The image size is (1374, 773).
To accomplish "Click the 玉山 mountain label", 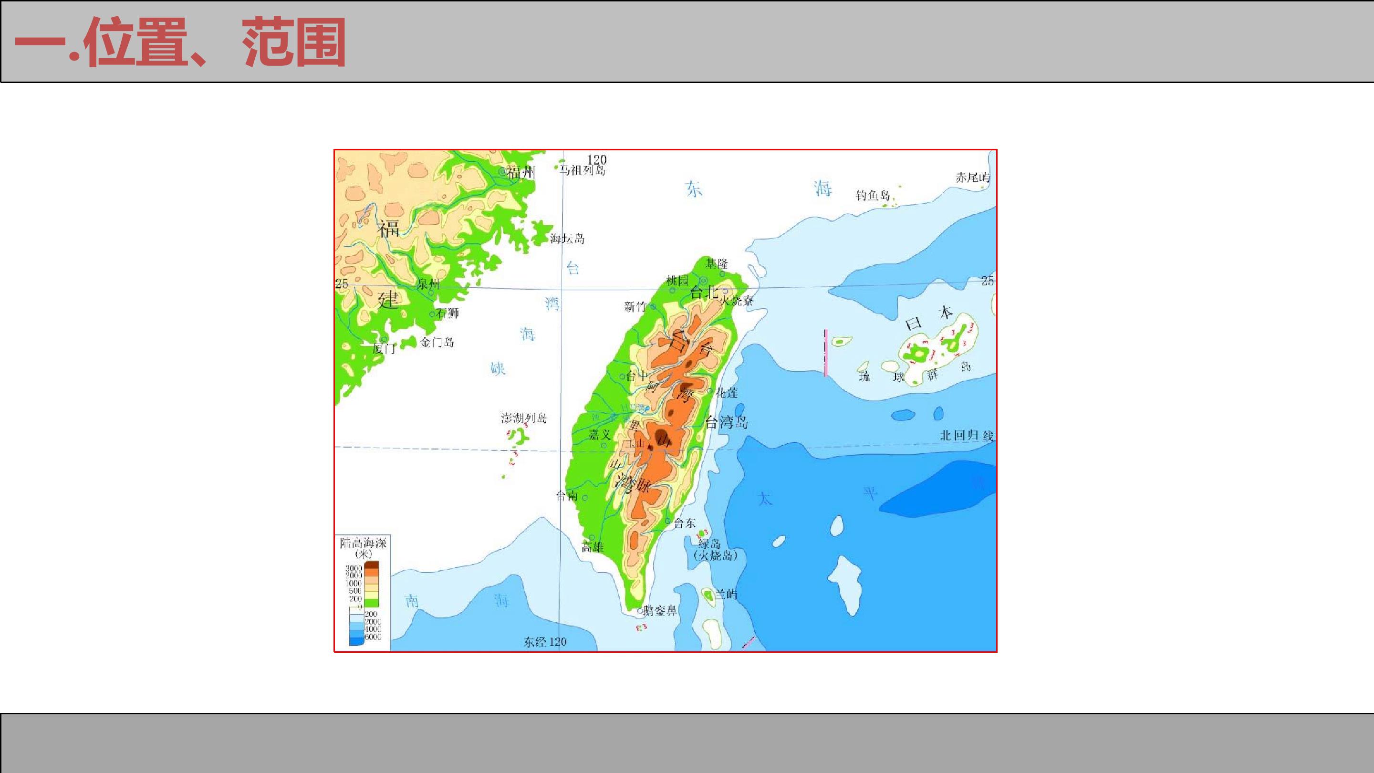I will [636, 444].
